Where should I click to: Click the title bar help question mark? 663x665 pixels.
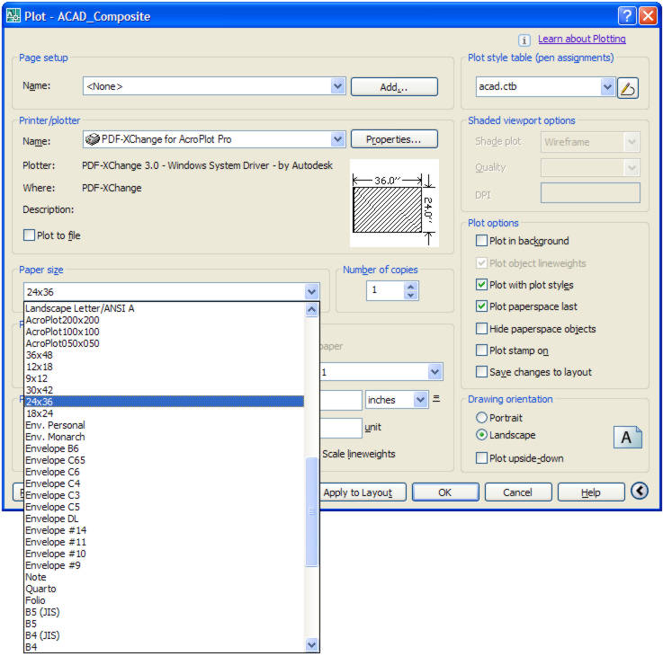coord(627,16)
